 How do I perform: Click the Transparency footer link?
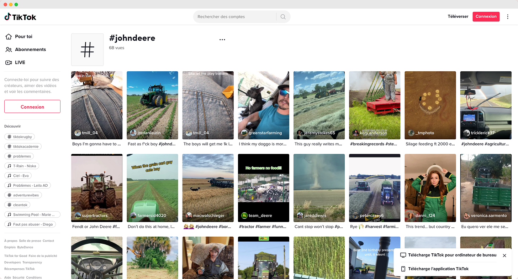(x=32, y=262)
